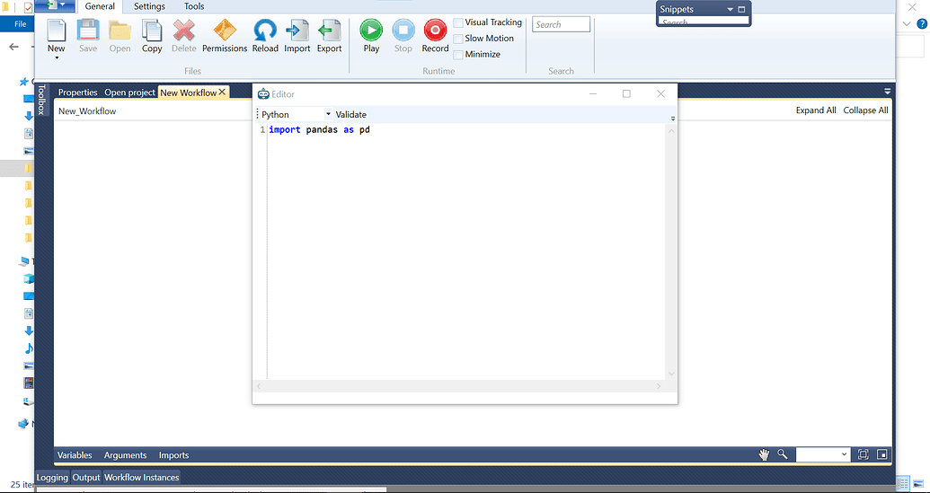Image resolution: width=930 pixels, height=493 pixels.
Task: Click the Quick access star in Explorer sidebar
Action: [23, 81]
